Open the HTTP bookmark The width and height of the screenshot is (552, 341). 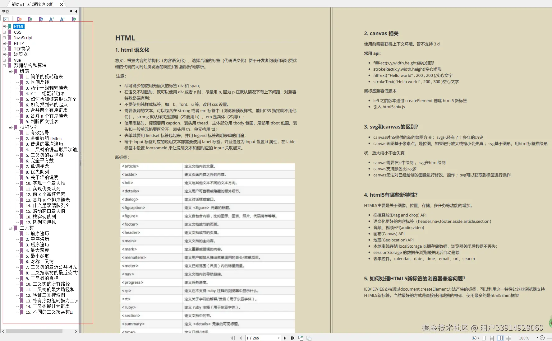point(19,44)
